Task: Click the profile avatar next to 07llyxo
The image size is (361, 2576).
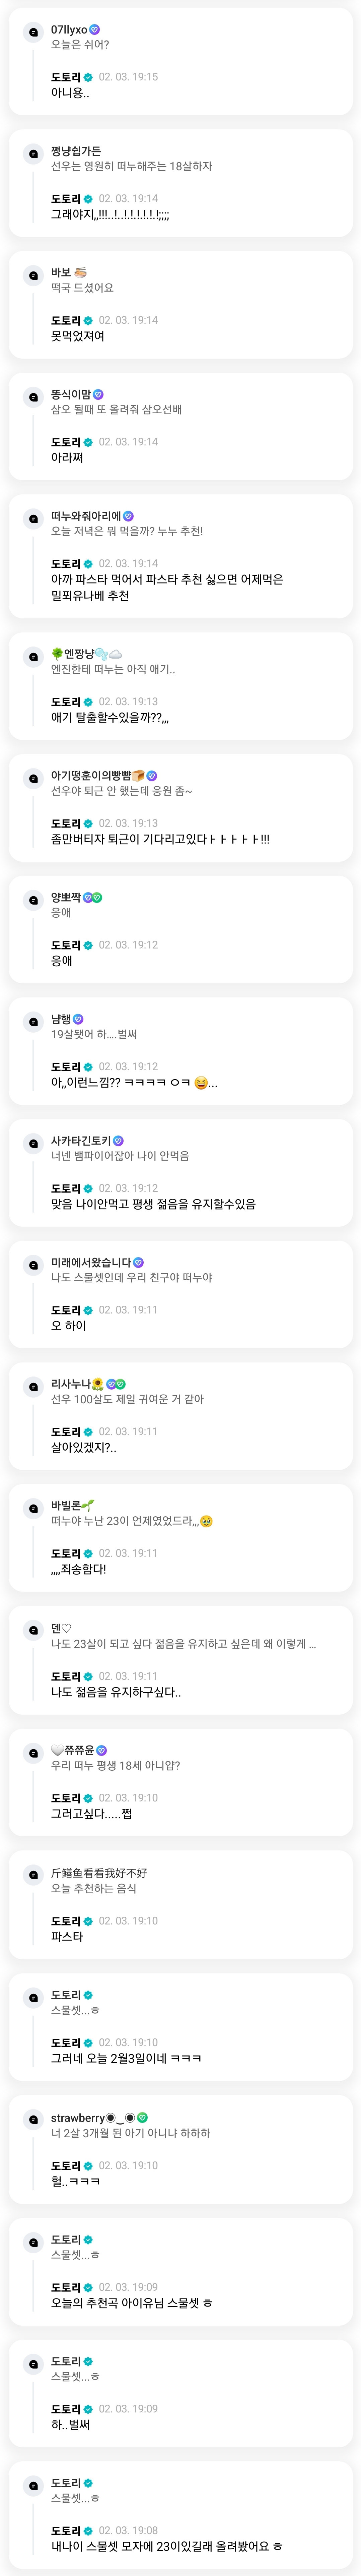Action: (x=33, y=33)
